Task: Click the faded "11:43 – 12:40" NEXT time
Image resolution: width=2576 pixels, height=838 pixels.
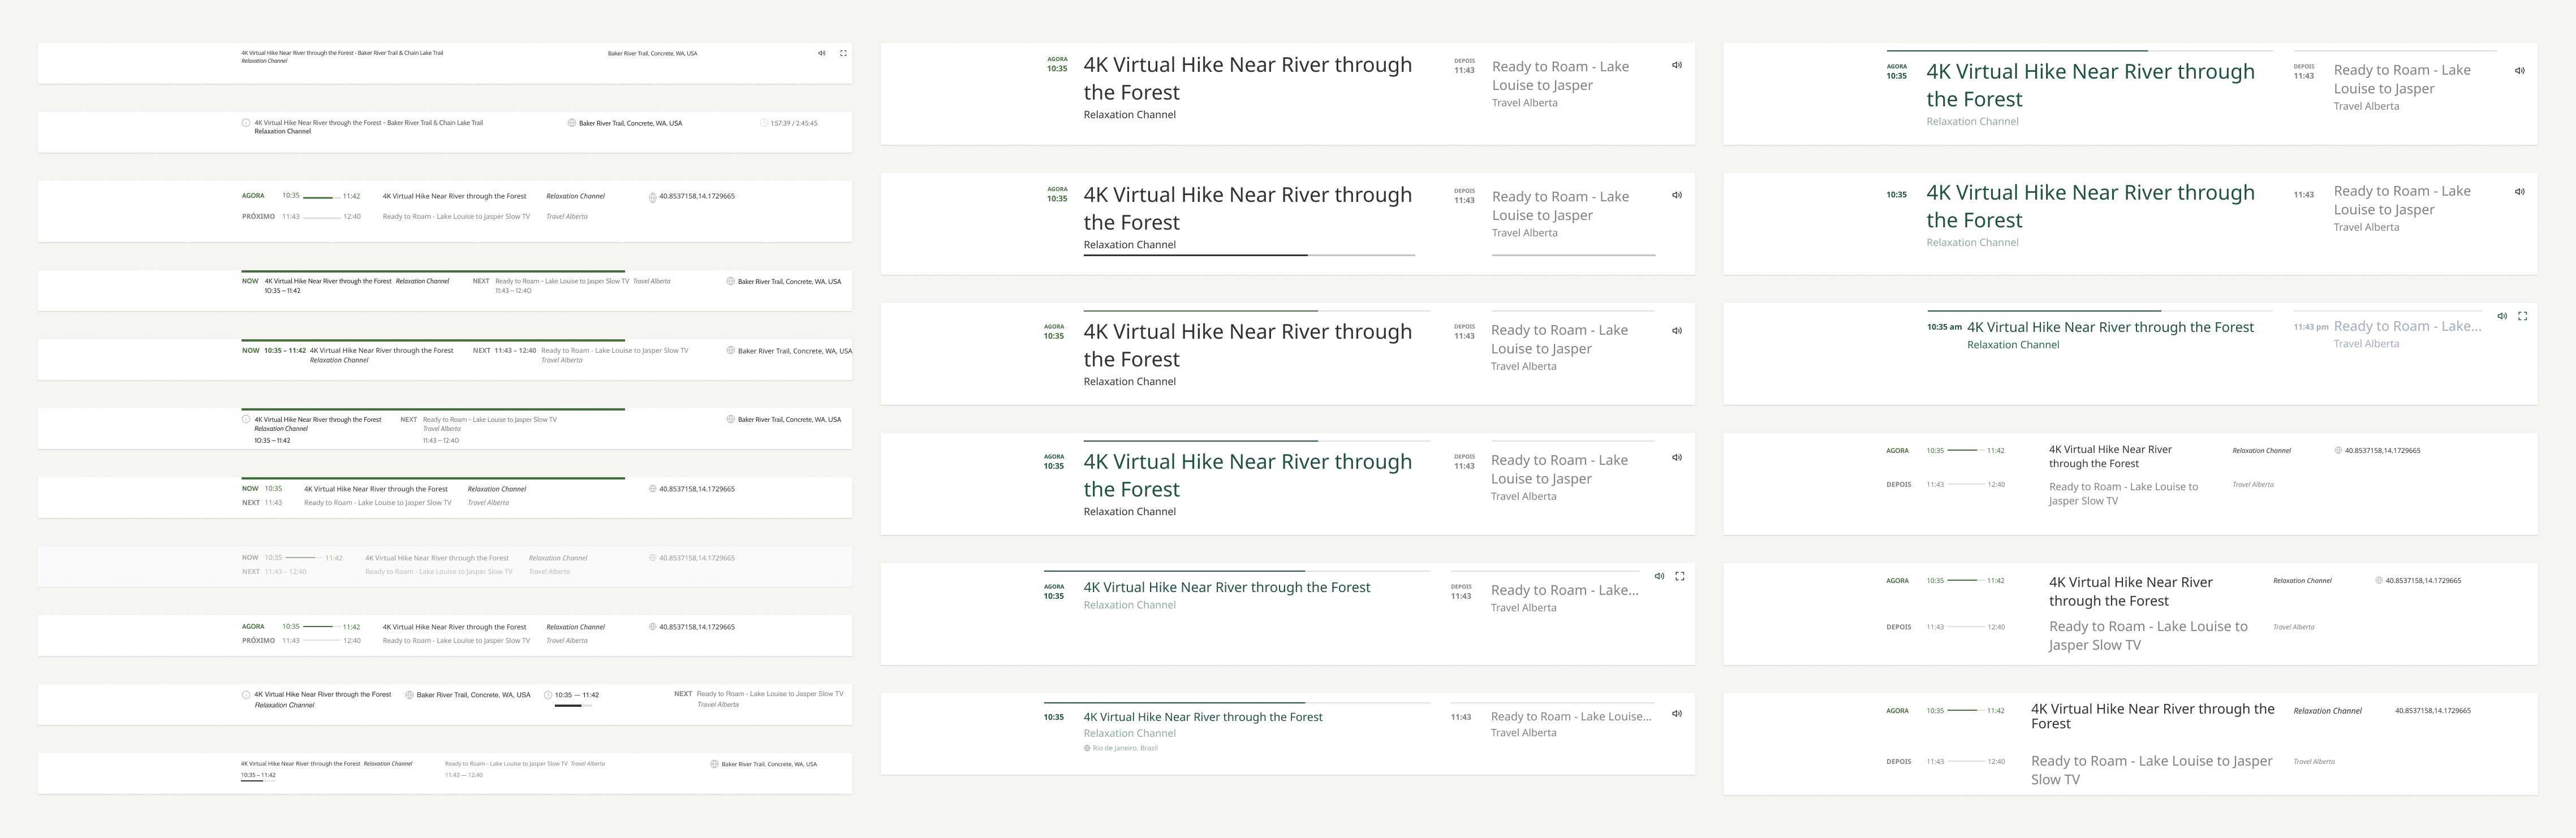Action: (x=285, y=572)
